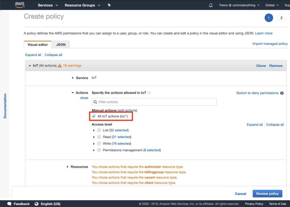This screenshot has width=290, height=207.
Task: Click the Feedback speech bubble icon
Action: 9,204
